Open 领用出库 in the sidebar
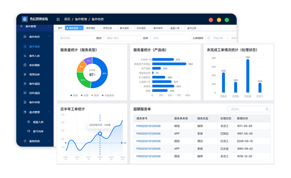 (35, 74)
